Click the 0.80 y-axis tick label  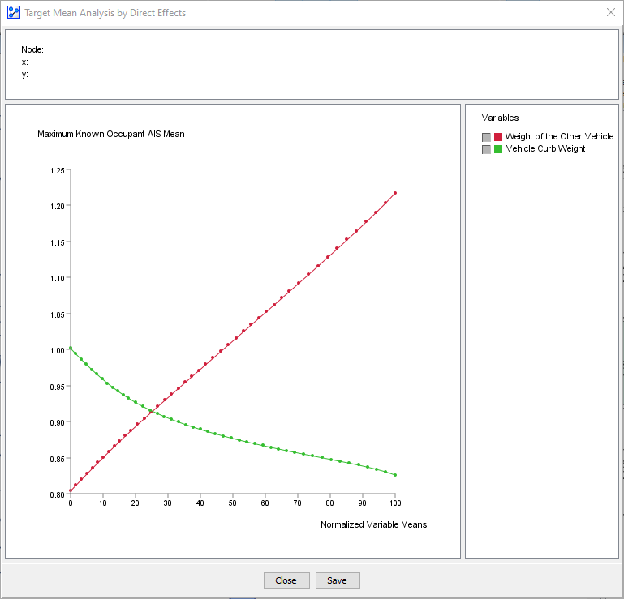tap(58, 495)
